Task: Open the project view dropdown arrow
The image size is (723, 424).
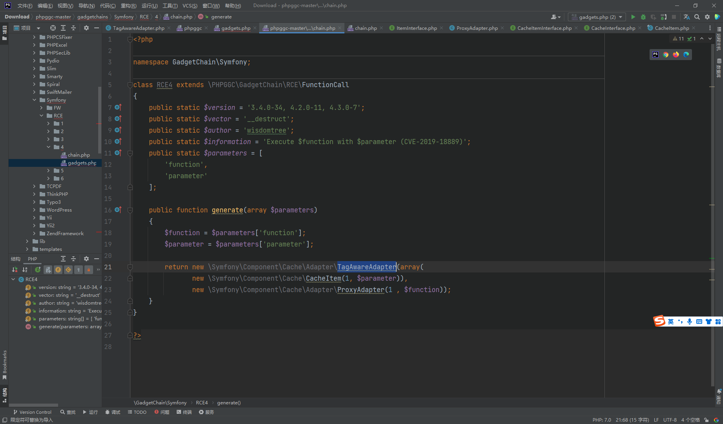Action: (x=38, y=28)
